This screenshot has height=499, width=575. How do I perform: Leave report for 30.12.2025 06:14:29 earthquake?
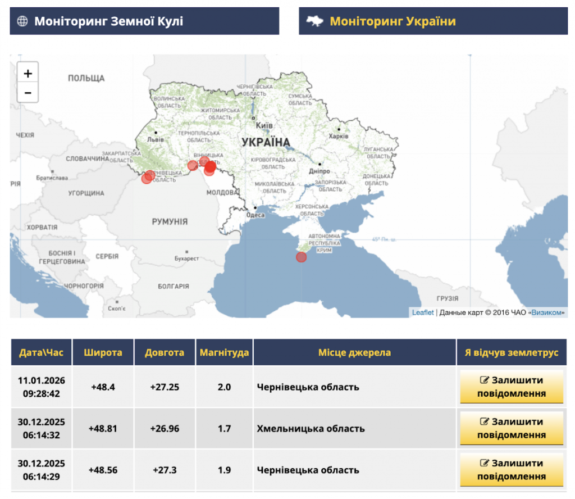coord(511,470)
